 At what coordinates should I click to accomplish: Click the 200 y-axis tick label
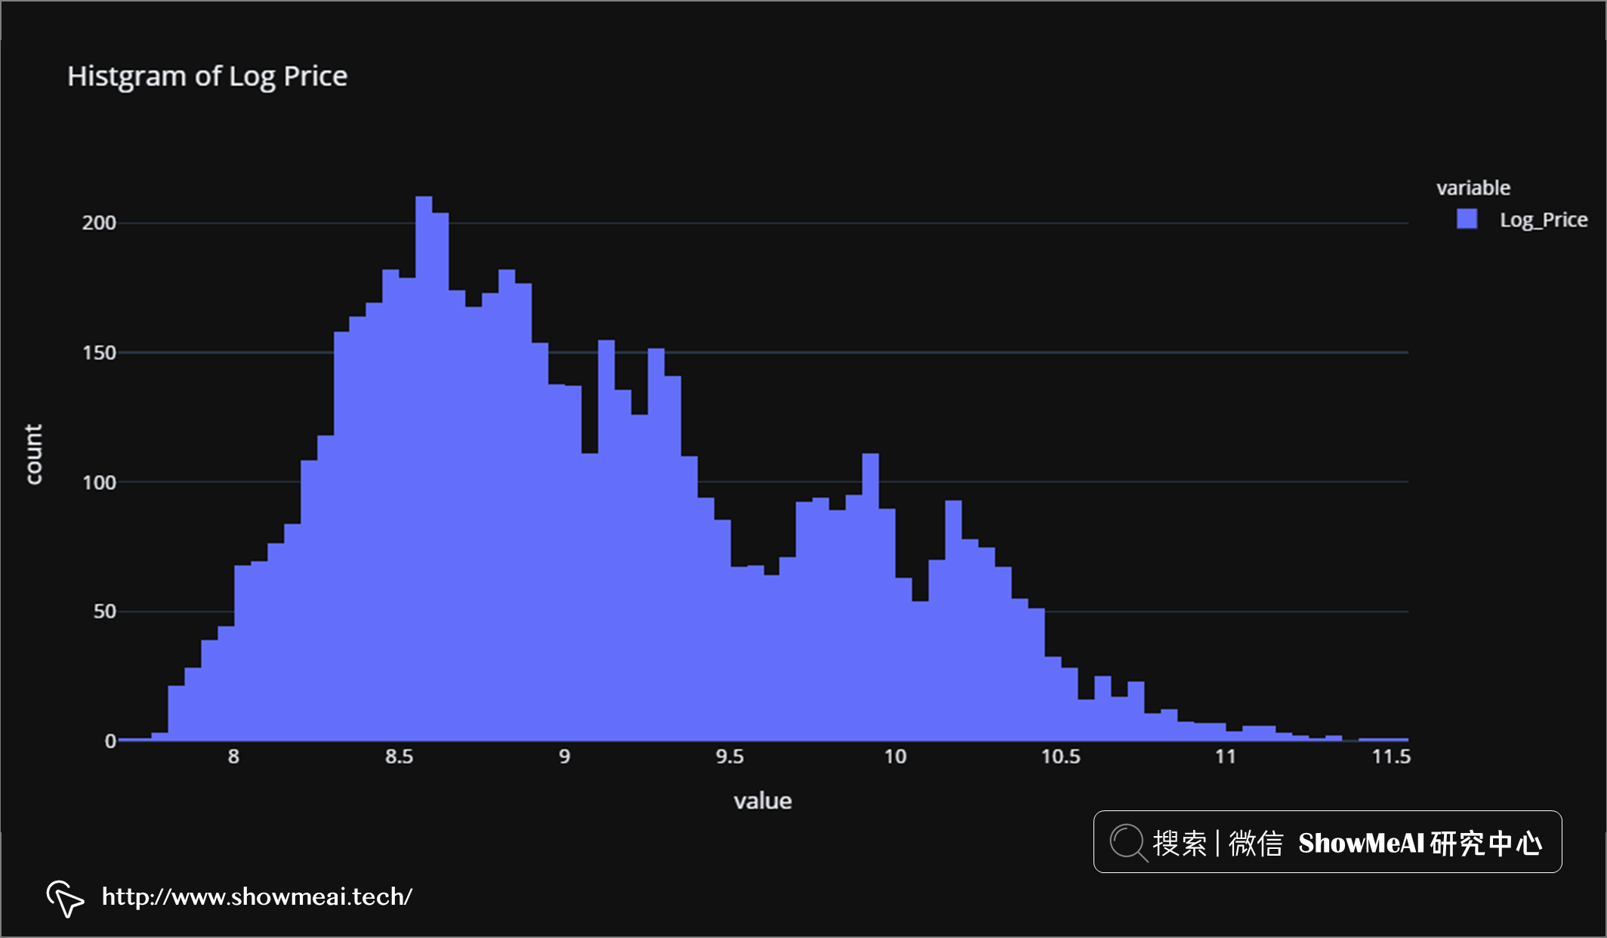(99, 223)
